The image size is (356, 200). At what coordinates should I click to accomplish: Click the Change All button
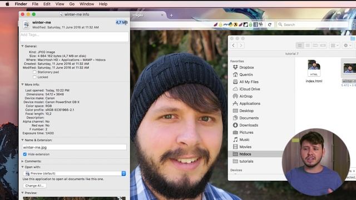(34, 186)
